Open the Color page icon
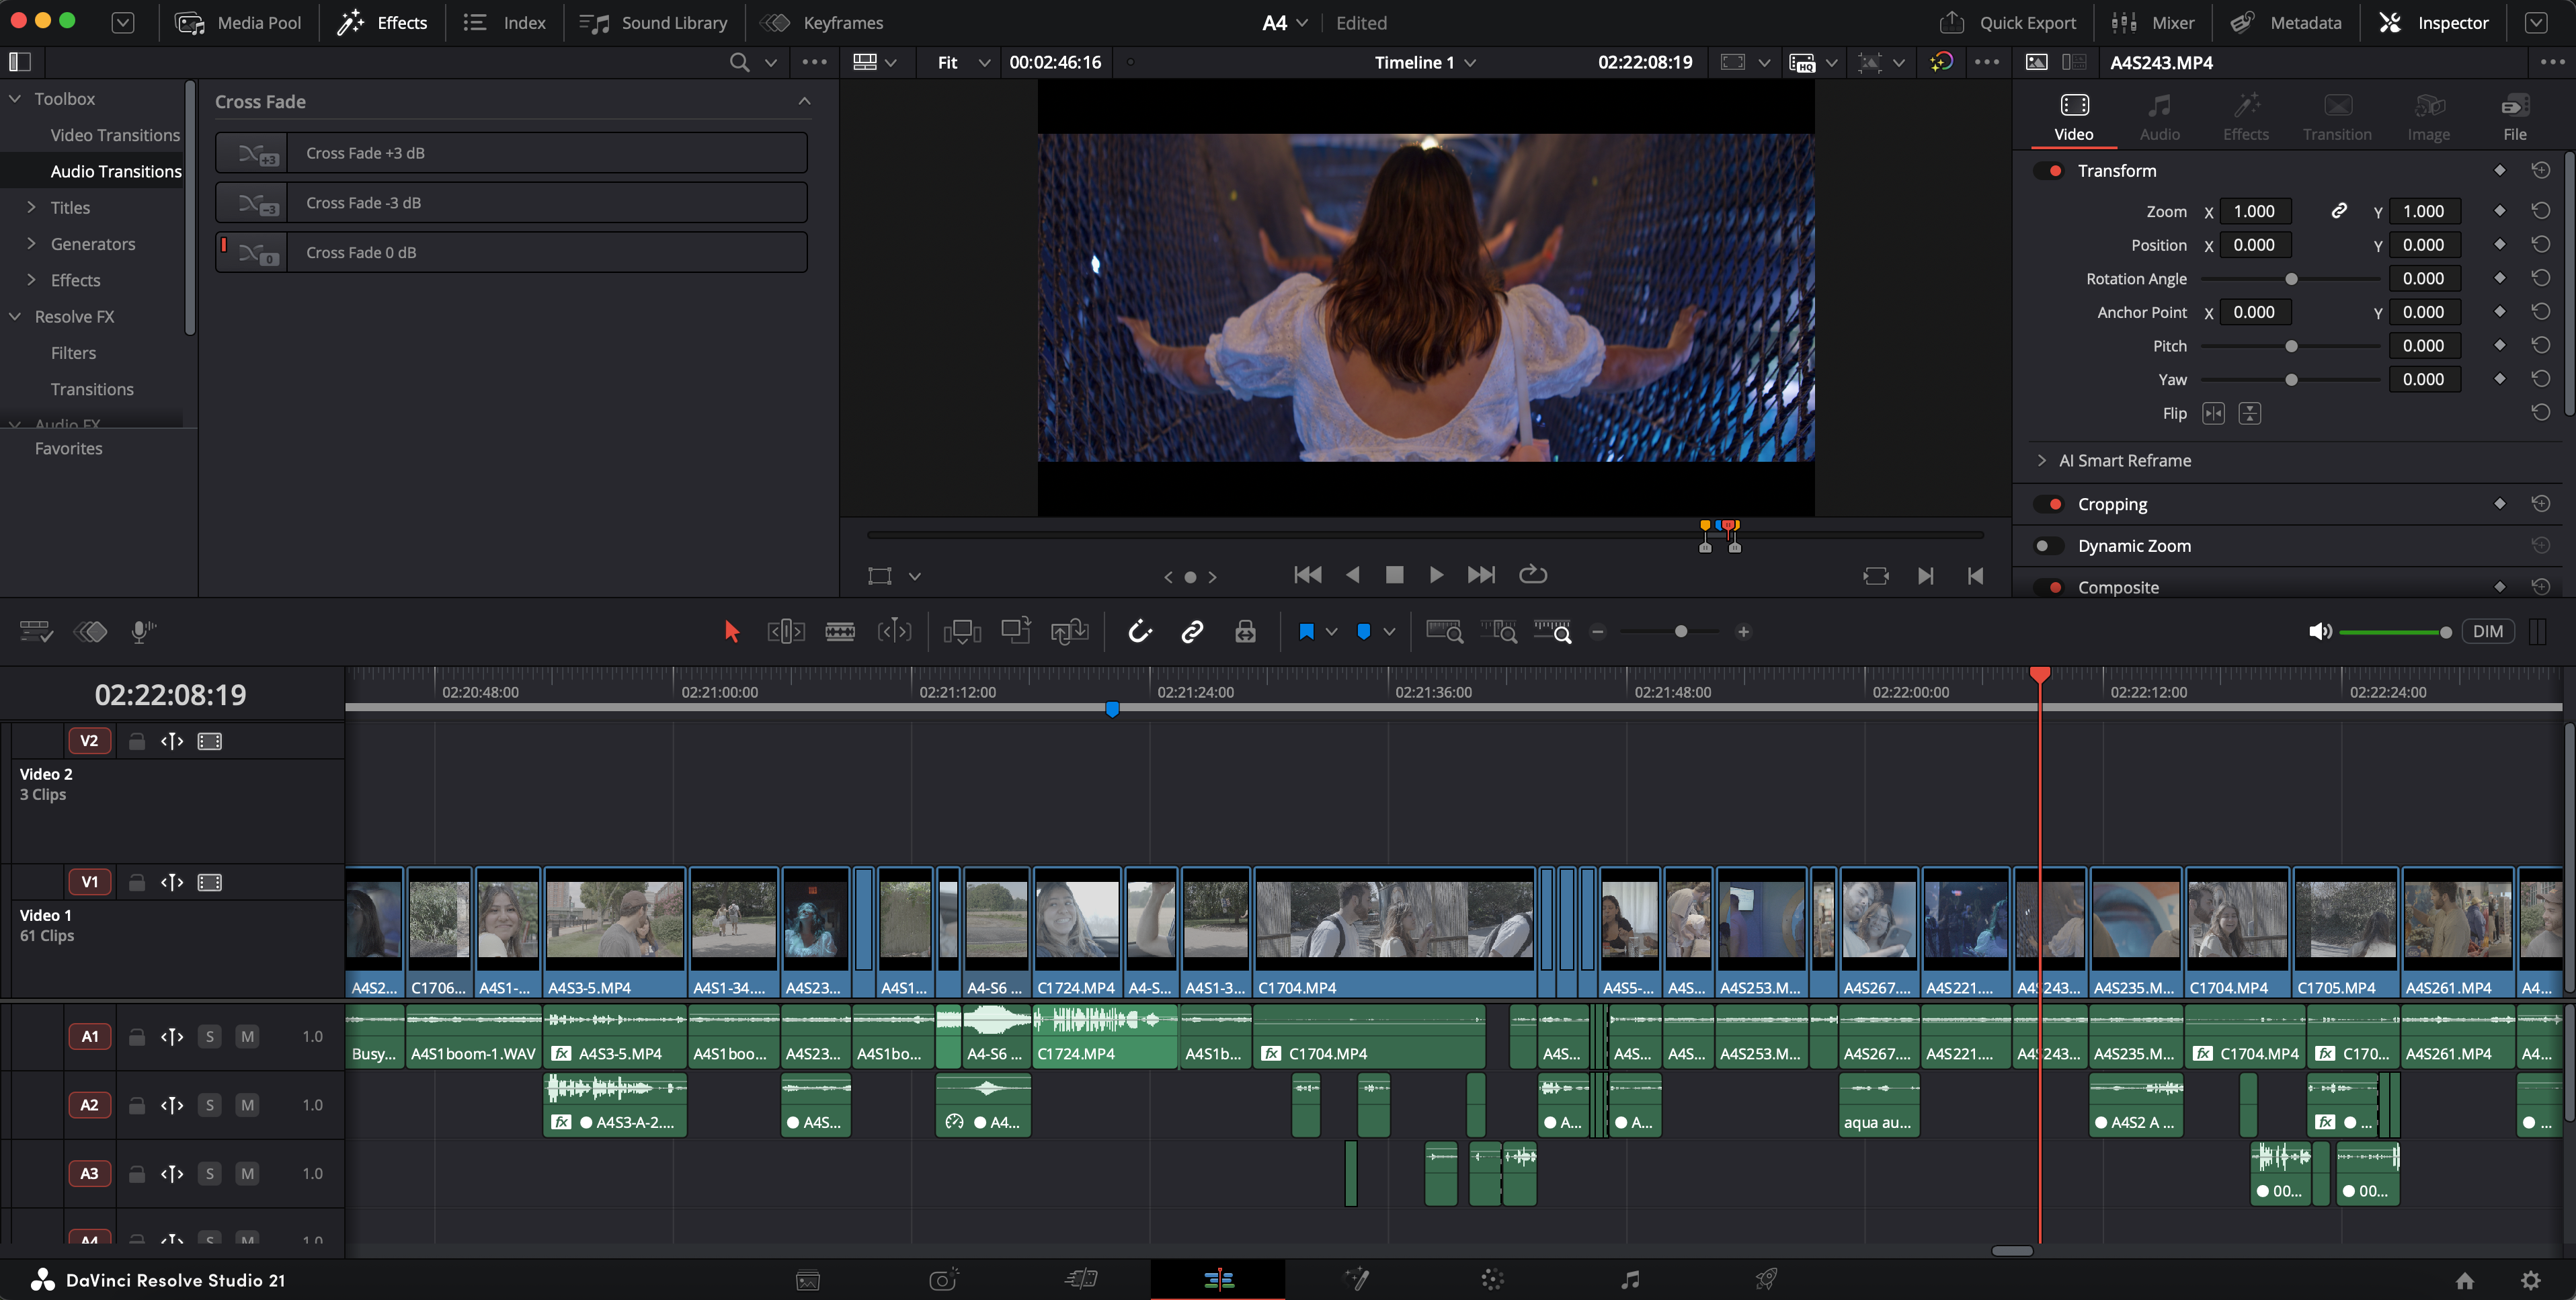 [1492, 1279]
